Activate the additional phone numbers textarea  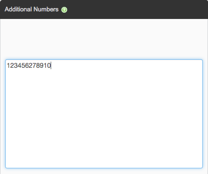pos(104,114)
